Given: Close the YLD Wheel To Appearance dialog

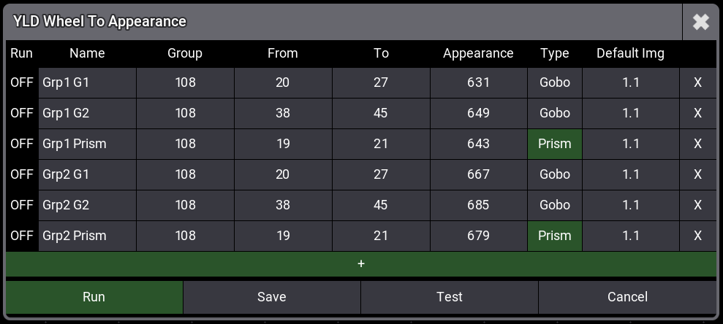Looking at the screenshot, I should pos(700,22).
